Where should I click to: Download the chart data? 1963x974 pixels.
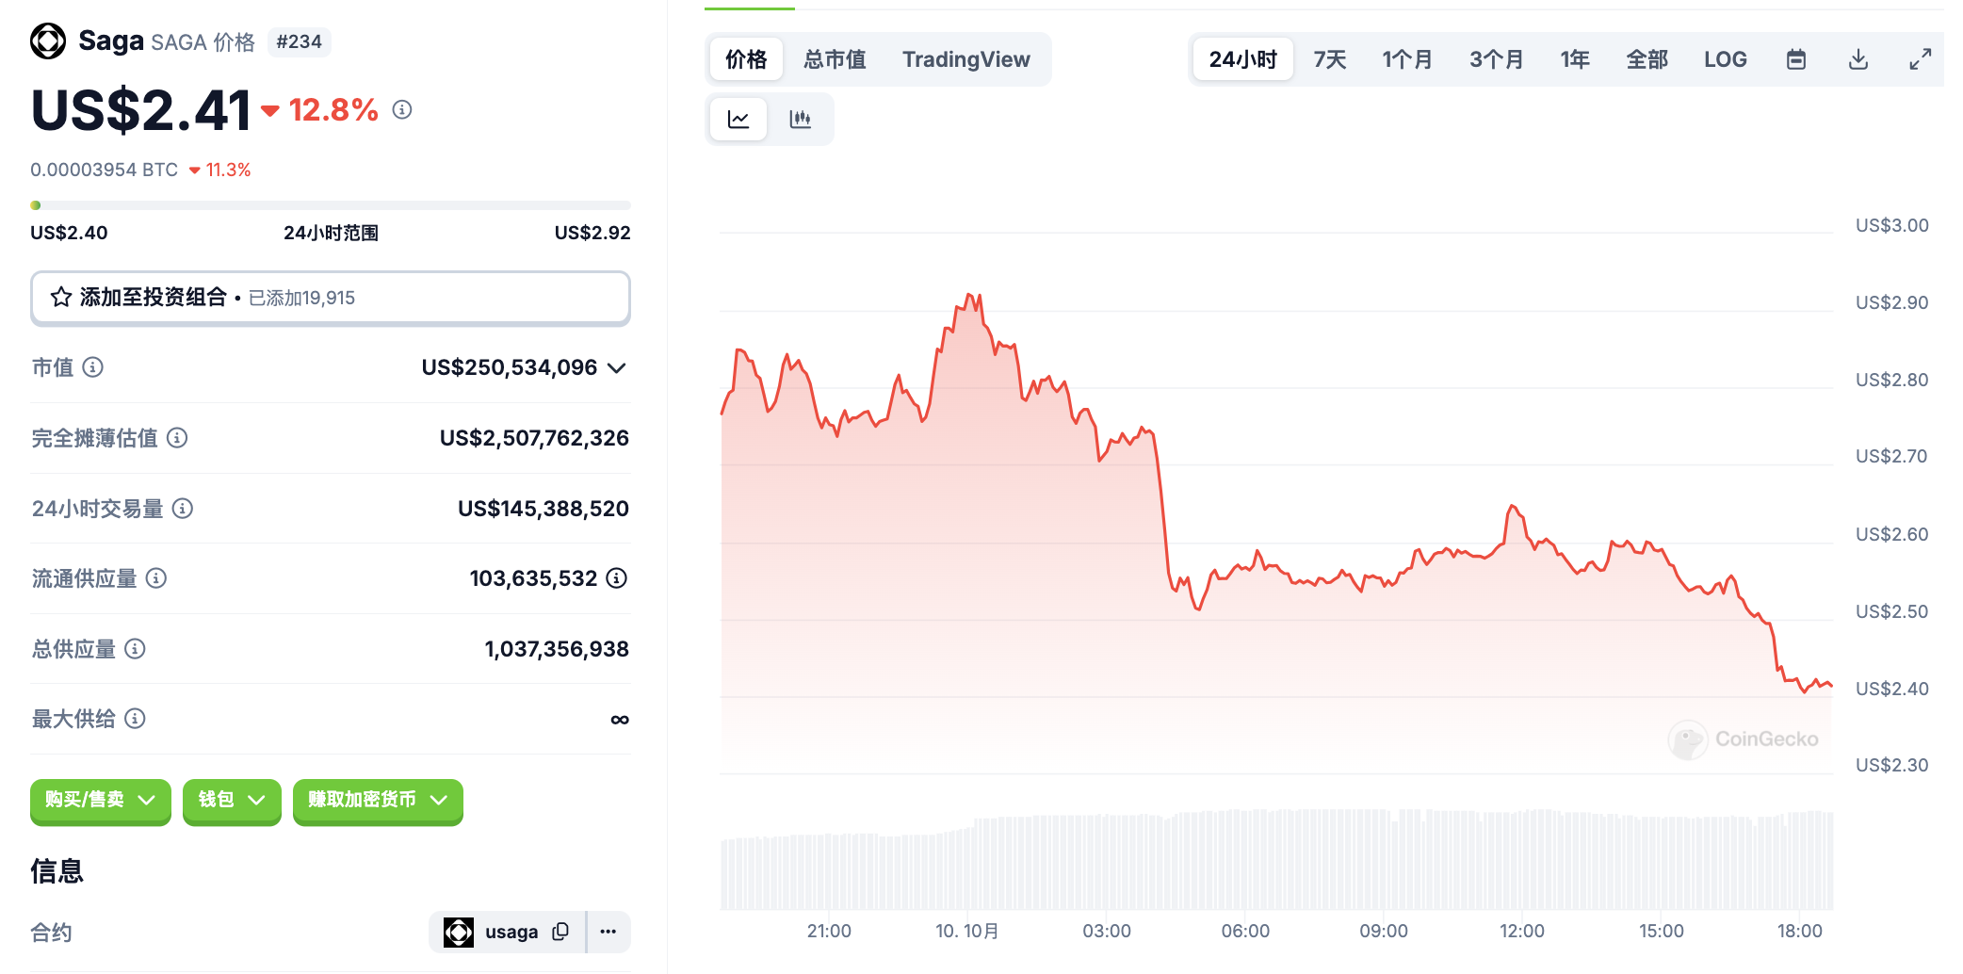coord(1858,59)
